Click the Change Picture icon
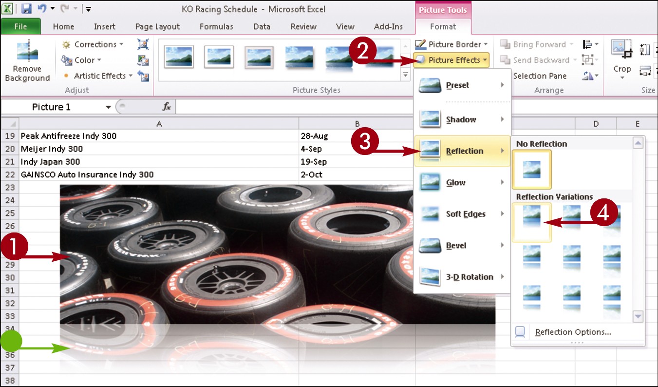This screenshot has width=658, height=387. (x=143, y=60)
